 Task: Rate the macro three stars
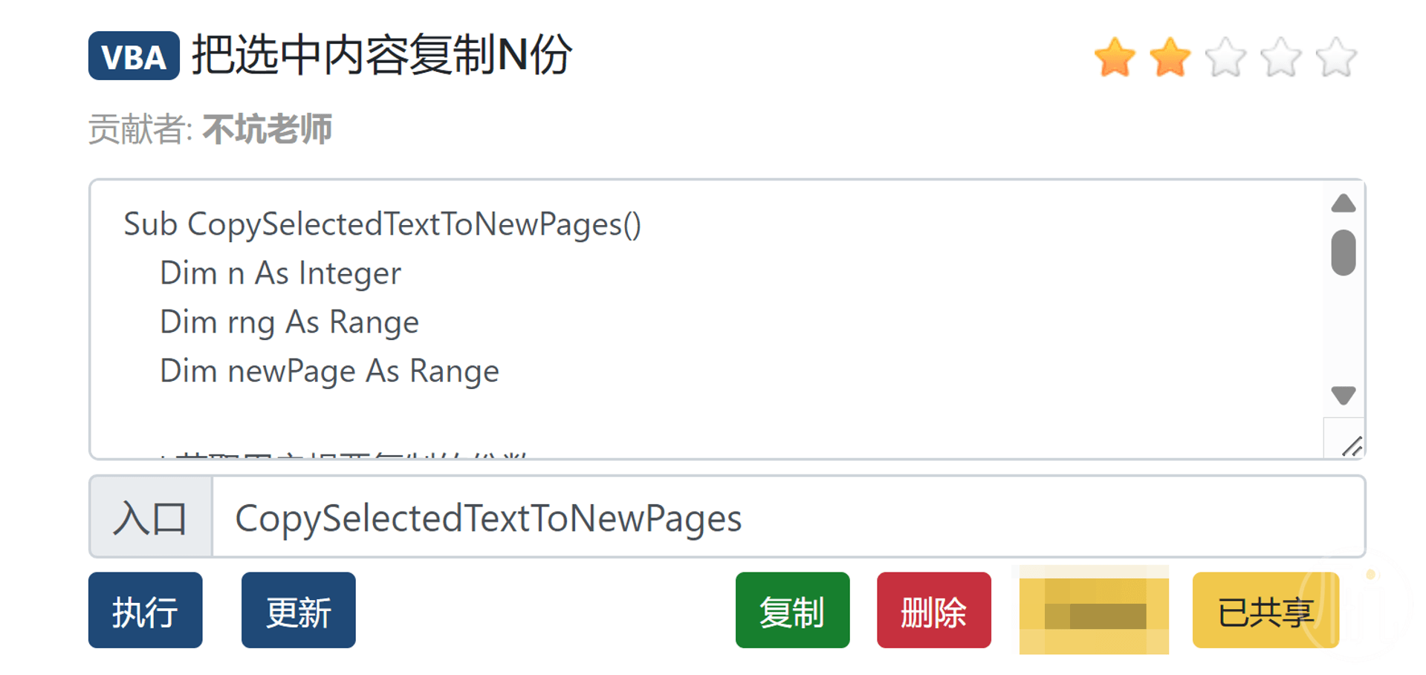(x=1225, y=57)
